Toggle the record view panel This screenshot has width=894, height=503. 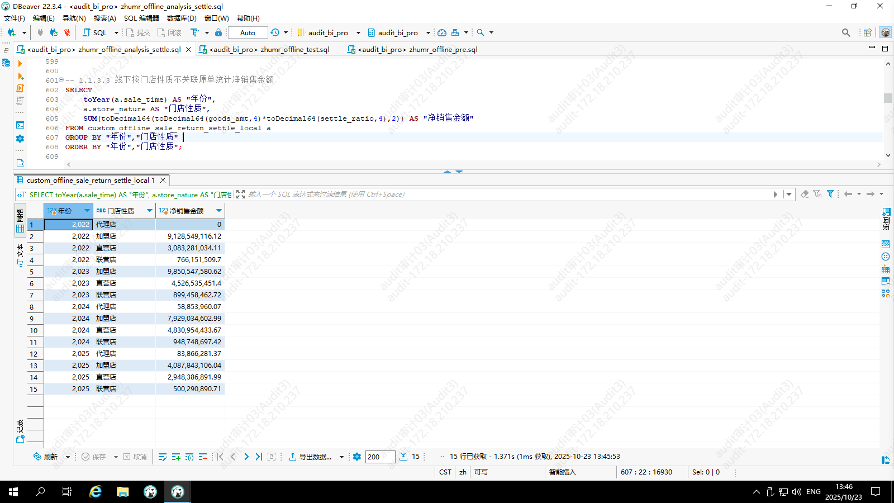tap(20, 431)
